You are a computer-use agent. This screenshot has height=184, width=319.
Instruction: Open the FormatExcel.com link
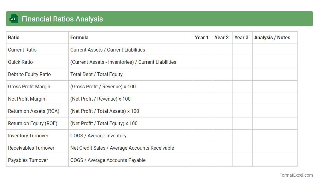pyautogui.click(x=296, y=175)
